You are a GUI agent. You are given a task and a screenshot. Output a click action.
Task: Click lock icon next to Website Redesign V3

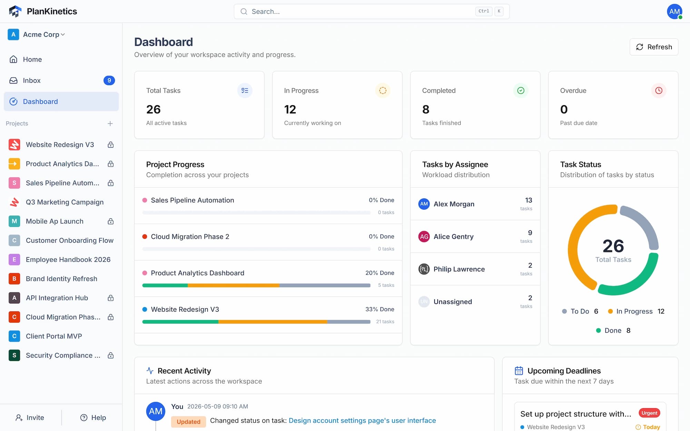pos(110,145)
